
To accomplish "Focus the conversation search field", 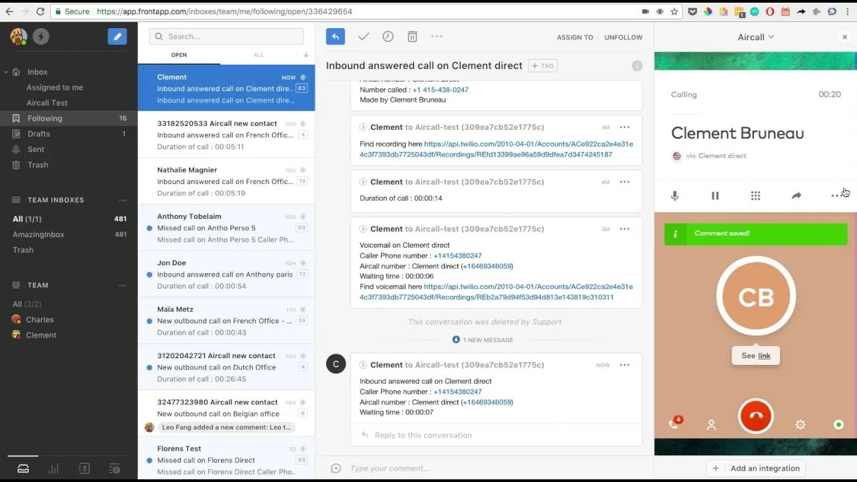I will [226, 37].
